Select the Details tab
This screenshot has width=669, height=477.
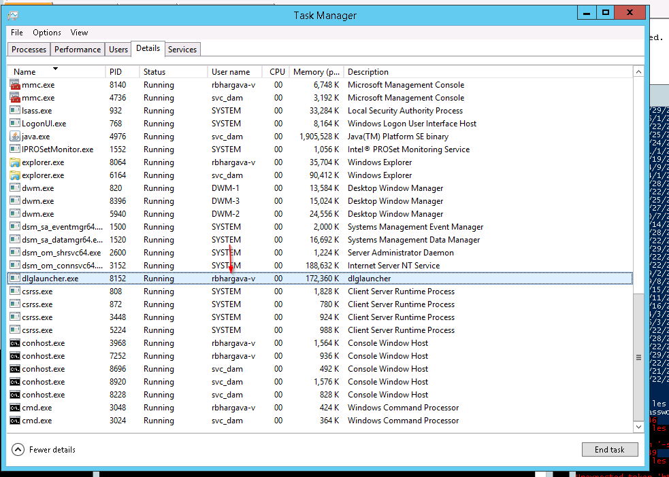coord(148,48)
